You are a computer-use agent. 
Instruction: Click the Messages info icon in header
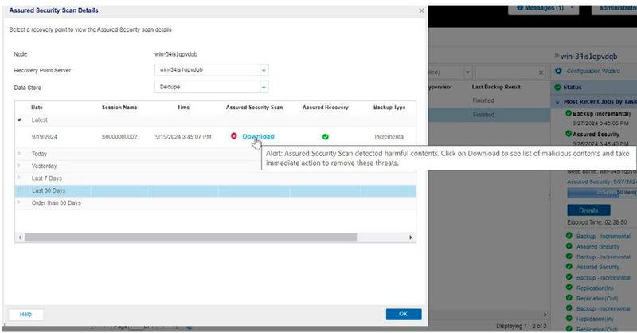(520, 8)
